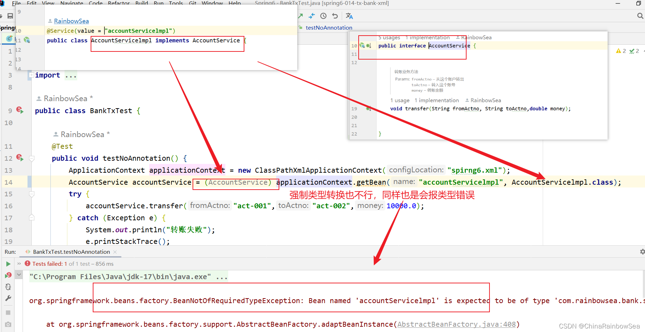Run BankTxTest class gutter icon line 9

20,110
